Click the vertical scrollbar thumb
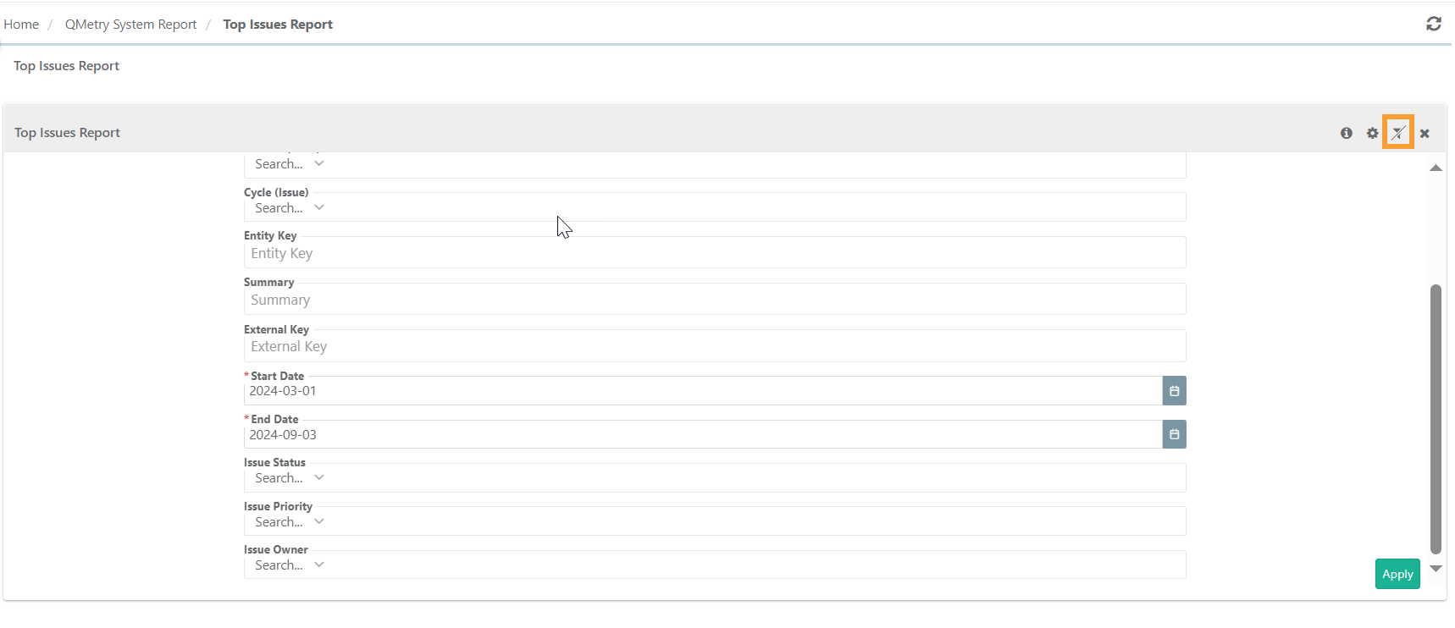Image resolution: width=1455 pixels, height=628 pixels. 1436,419
